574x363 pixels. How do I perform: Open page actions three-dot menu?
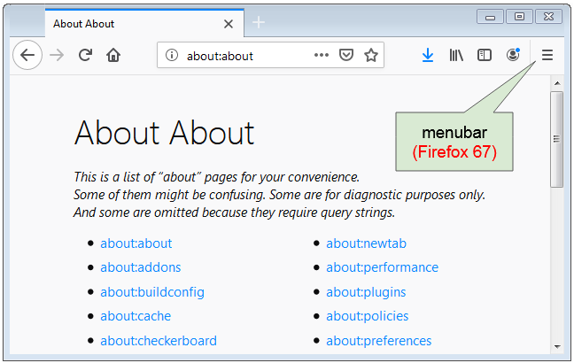[x=321, y=55]
